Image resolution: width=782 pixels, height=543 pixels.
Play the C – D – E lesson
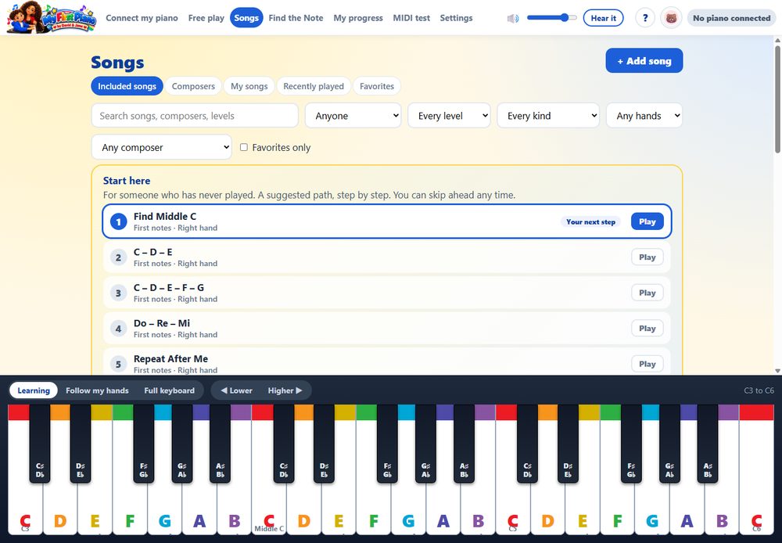click(x=647, y=257)
